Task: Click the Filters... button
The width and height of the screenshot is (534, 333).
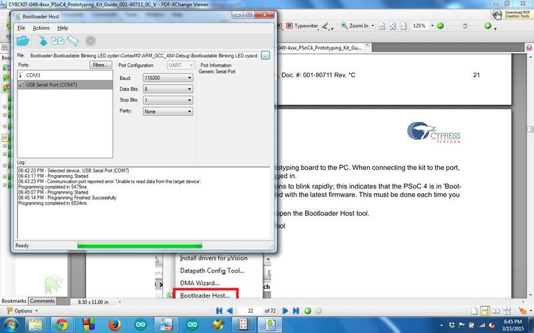Action: [x=101, y=65]
